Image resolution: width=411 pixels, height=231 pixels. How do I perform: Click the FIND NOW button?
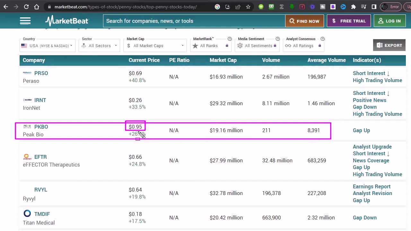tap(304, 21)
